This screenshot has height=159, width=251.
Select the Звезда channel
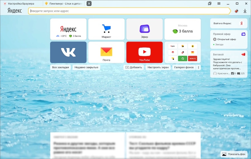coord(218,45)
